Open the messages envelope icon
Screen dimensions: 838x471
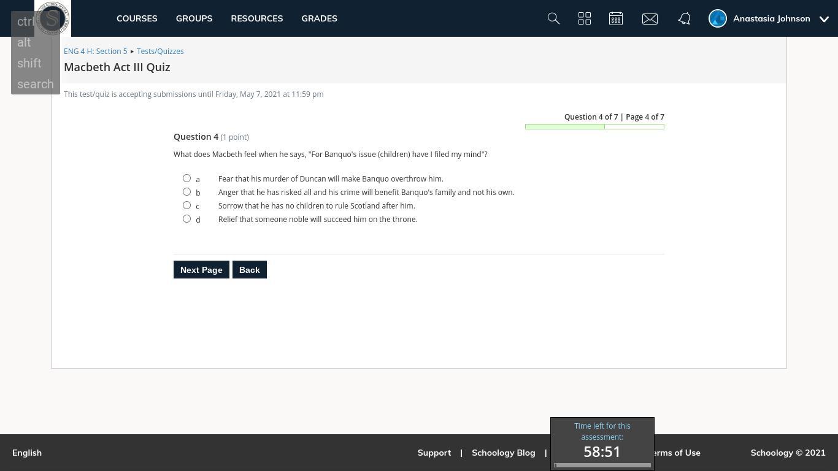[x=650, y=18]
